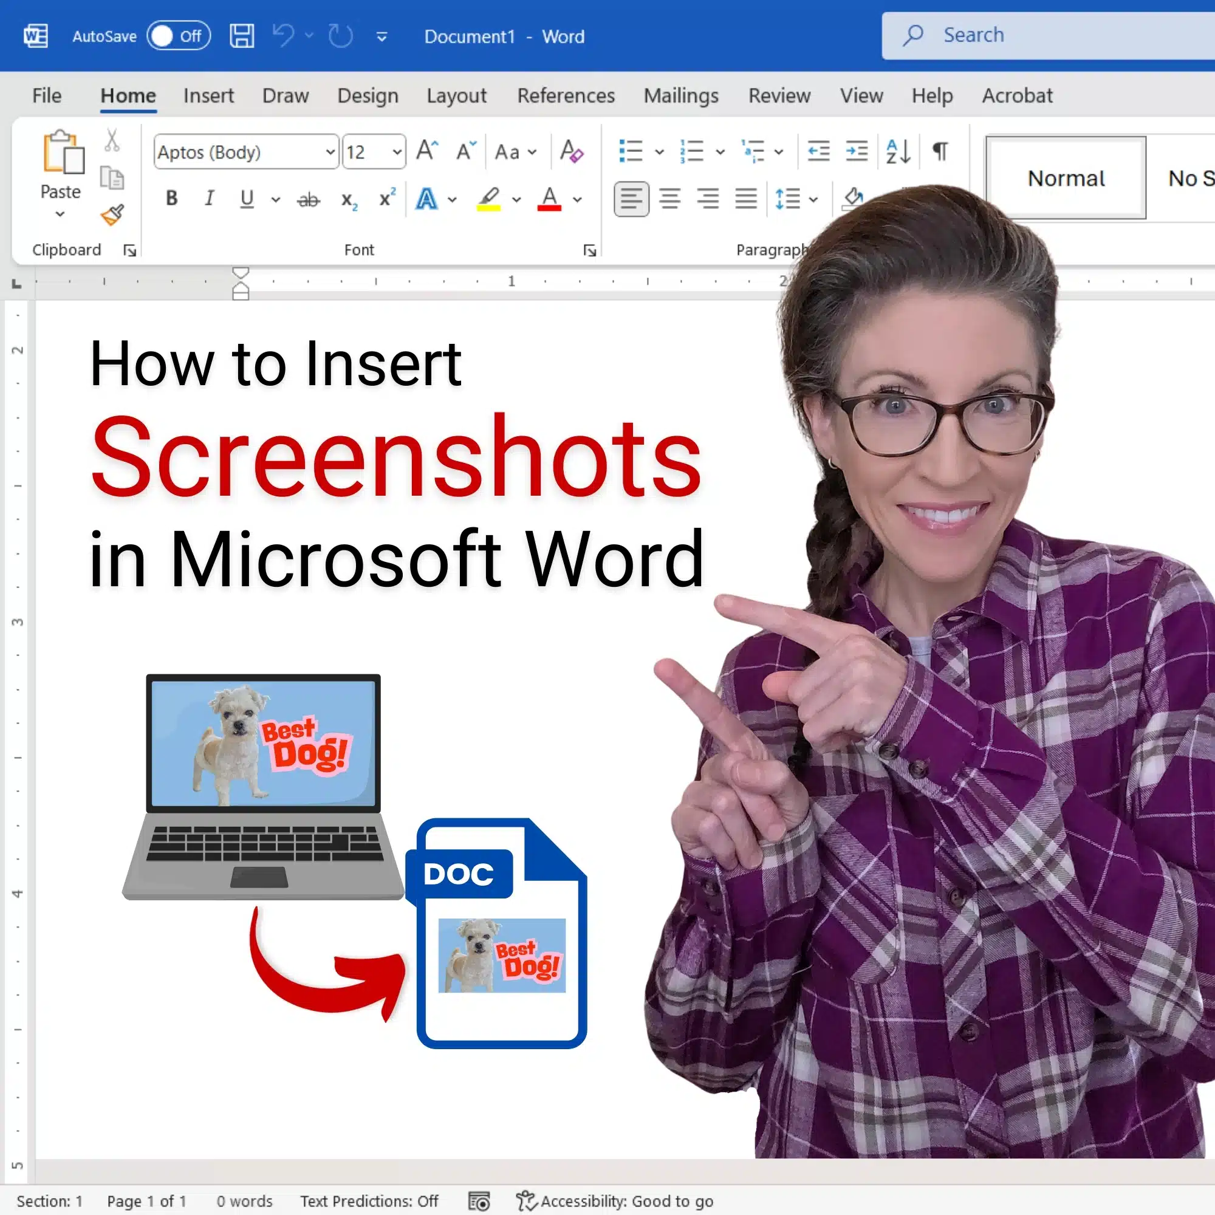The image size is (1215, 1215).
Task: Toggle Show/Hide paragraph marks
Action: click(x=940, y=151)
